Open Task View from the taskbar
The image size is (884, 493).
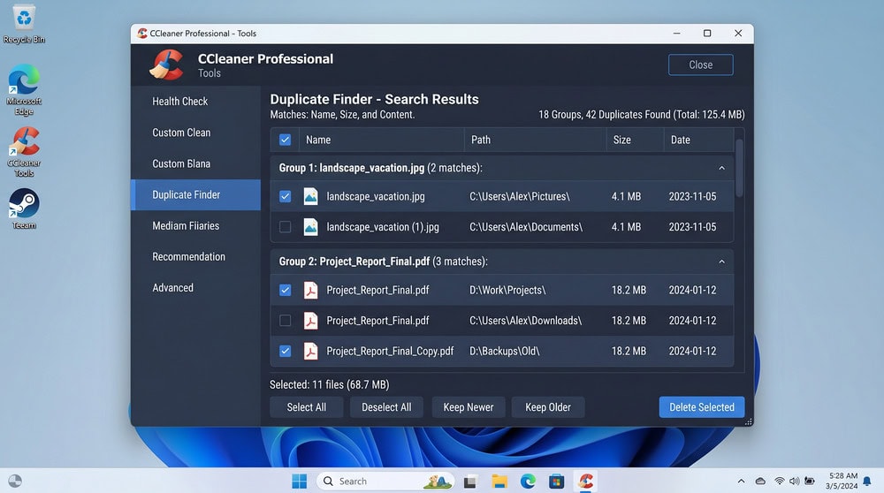[x=470, y=482]
